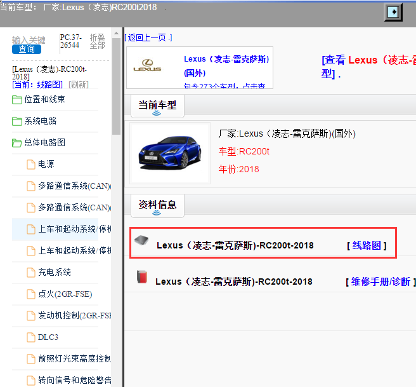Click the red book icon beside 维修手册 entry

coord(142,276)
